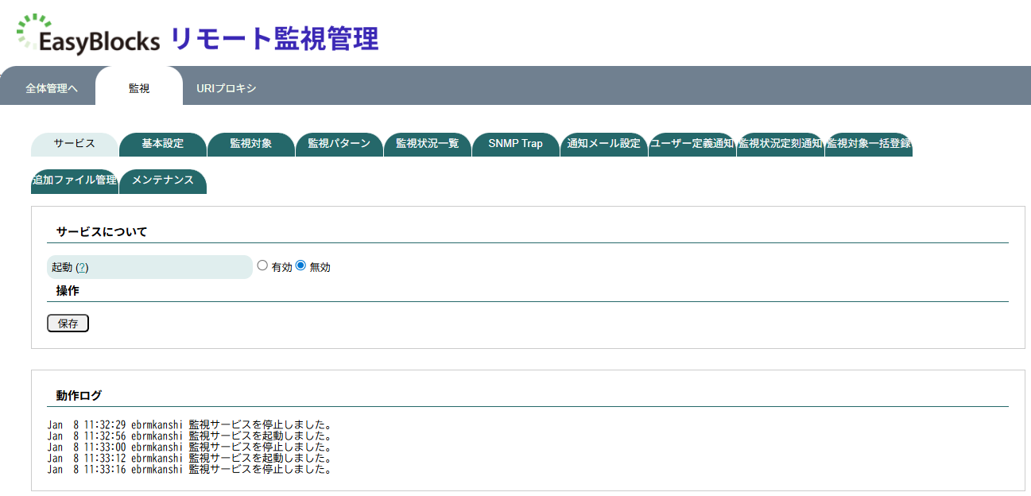
Task: Open the 基本設定 tab
Action: tap(163, 144)
